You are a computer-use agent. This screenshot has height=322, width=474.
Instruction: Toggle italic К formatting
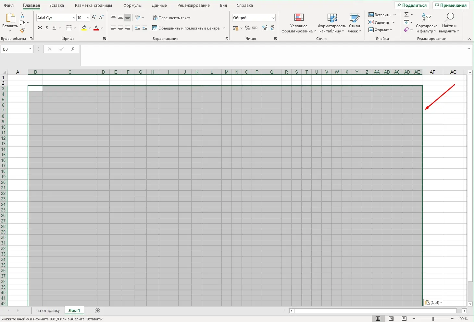click(x=47, y=28)
